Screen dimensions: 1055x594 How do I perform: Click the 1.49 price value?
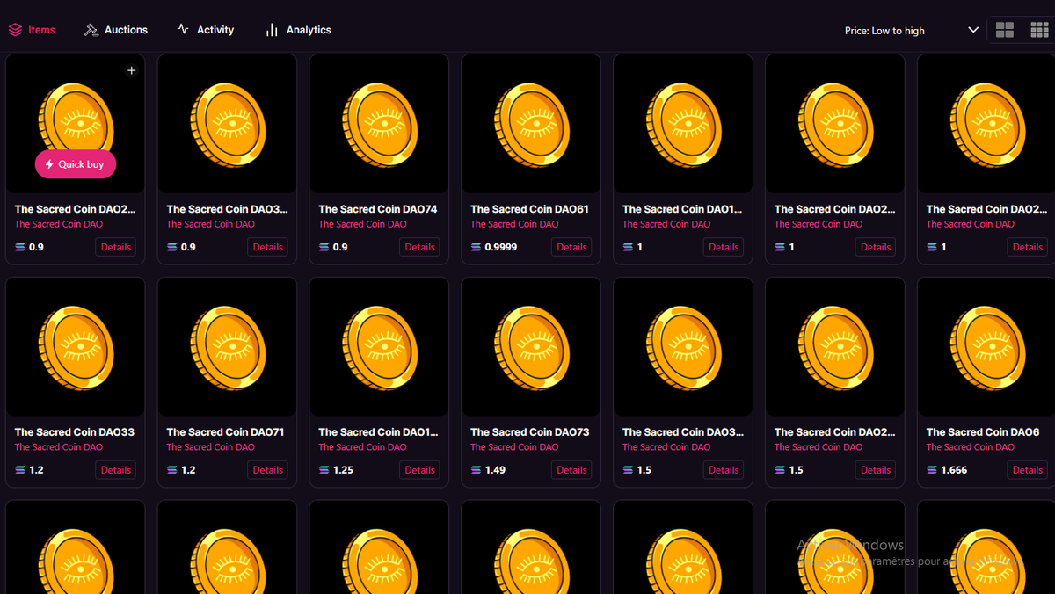click(x=495, y=470)
